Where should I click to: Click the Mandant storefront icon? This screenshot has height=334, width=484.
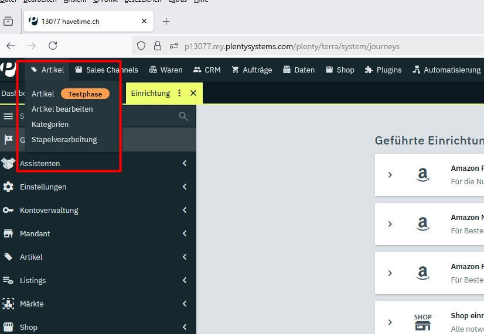pyautogui.click(x=8, y=233)
